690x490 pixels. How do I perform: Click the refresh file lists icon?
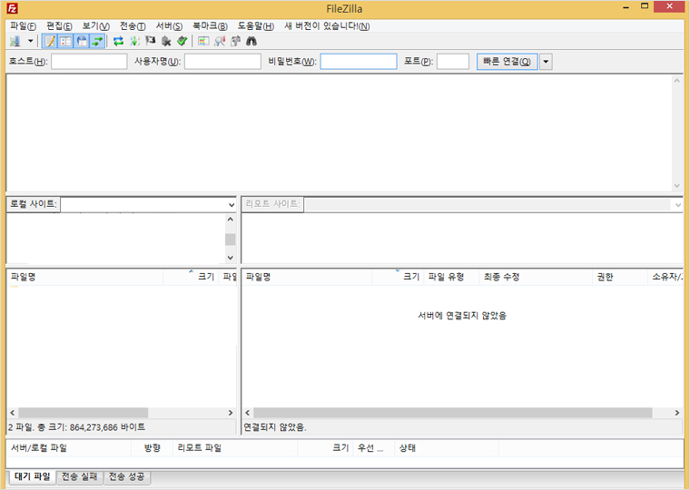tap(118, 41)
